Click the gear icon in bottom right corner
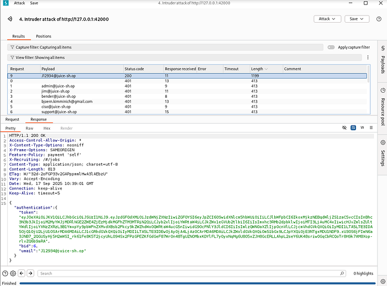The image size is (387, 286). [x=383, y=282]
